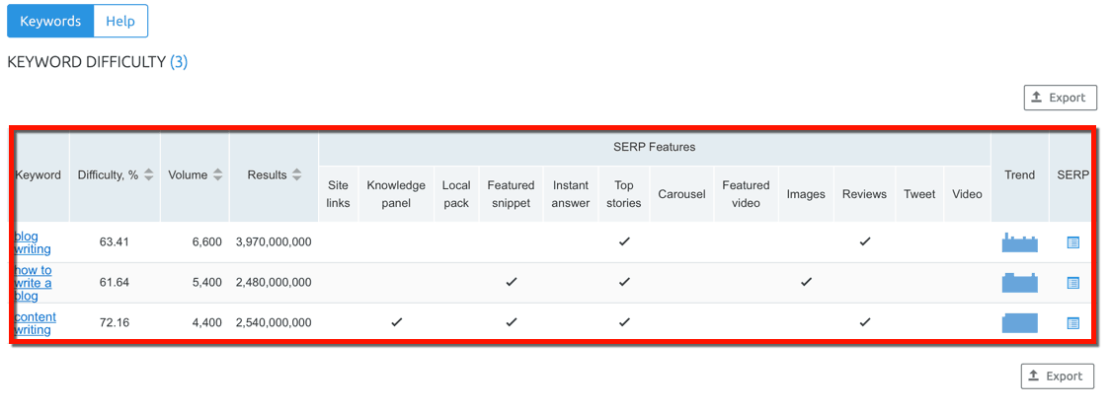View trend chart for how to write a blog

tap(1019, 283)
